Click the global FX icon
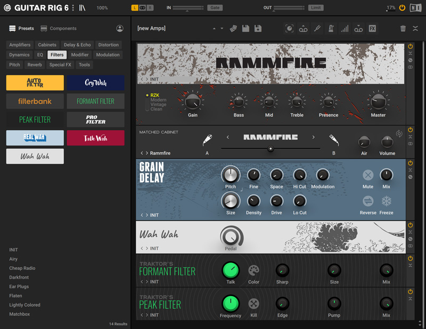 (x=372, y=29)
